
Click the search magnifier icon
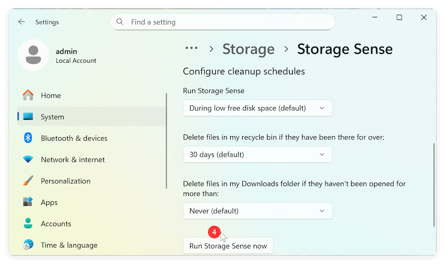pos(120,21)
